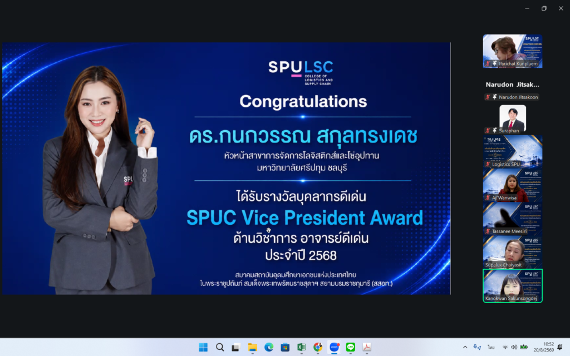The image size is (570, 356).
Task: Open the LINE app from the taskbar
Action: coord(351,347)
